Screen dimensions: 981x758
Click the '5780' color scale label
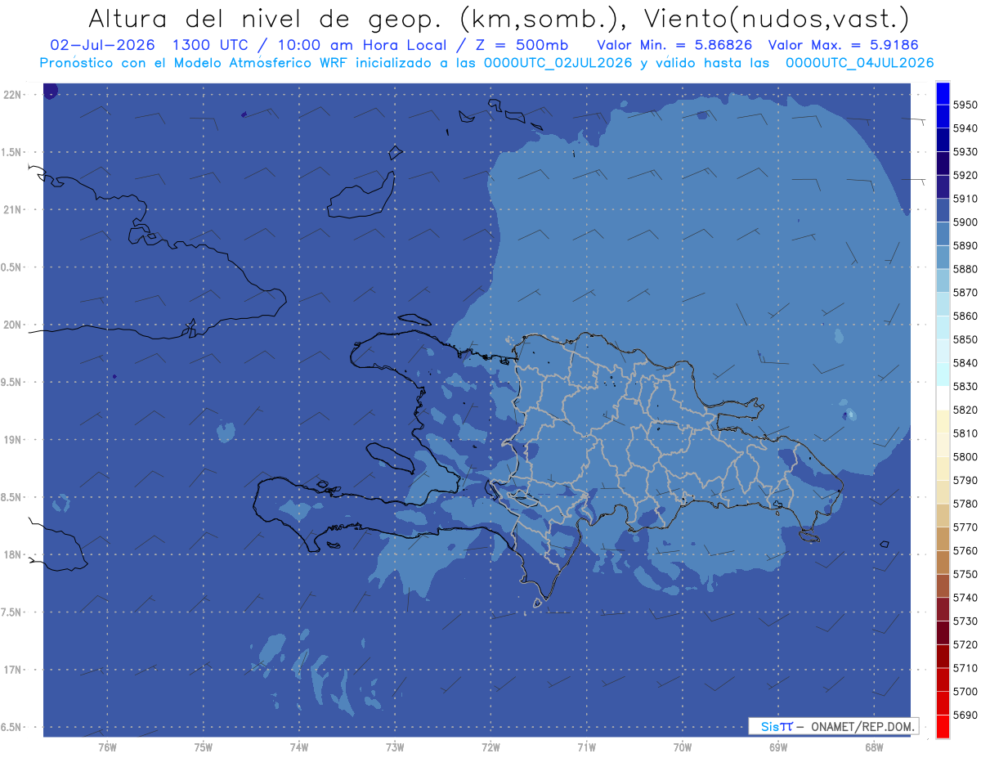[965, 504]
